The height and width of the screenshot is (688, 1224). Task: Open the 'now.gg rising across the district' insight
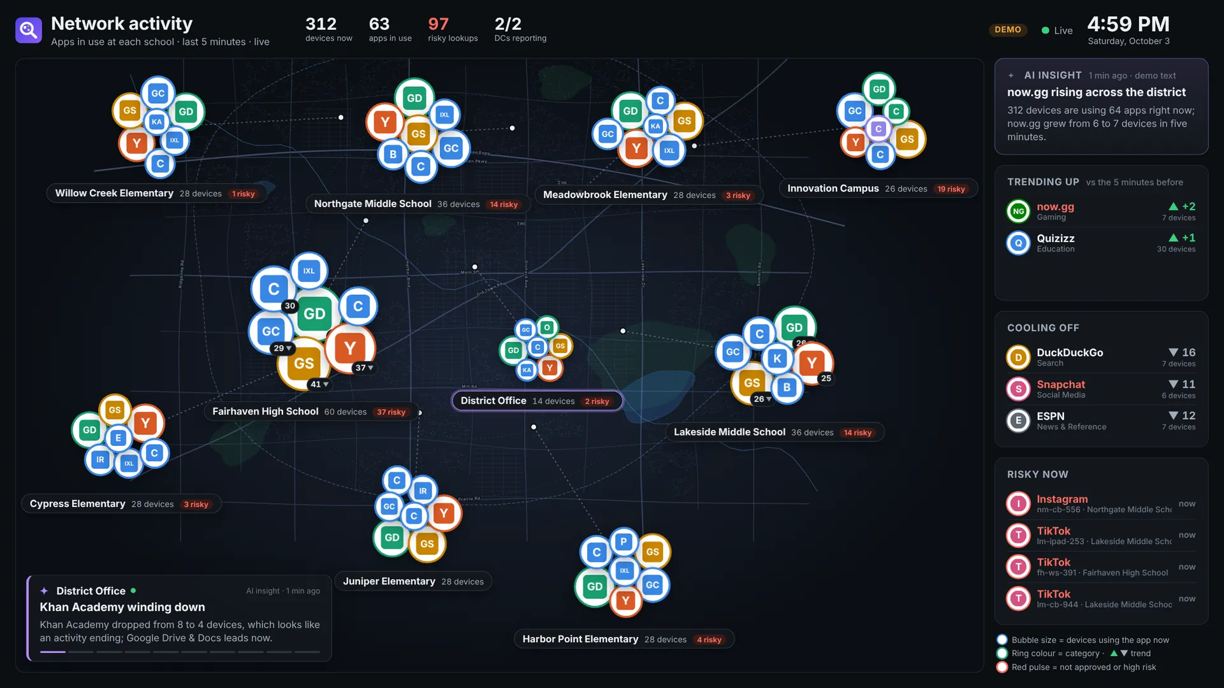point(1101,106)
